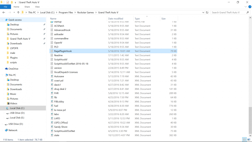
Task: Click the scroll down arrow
Action: (x=250, y=135)
